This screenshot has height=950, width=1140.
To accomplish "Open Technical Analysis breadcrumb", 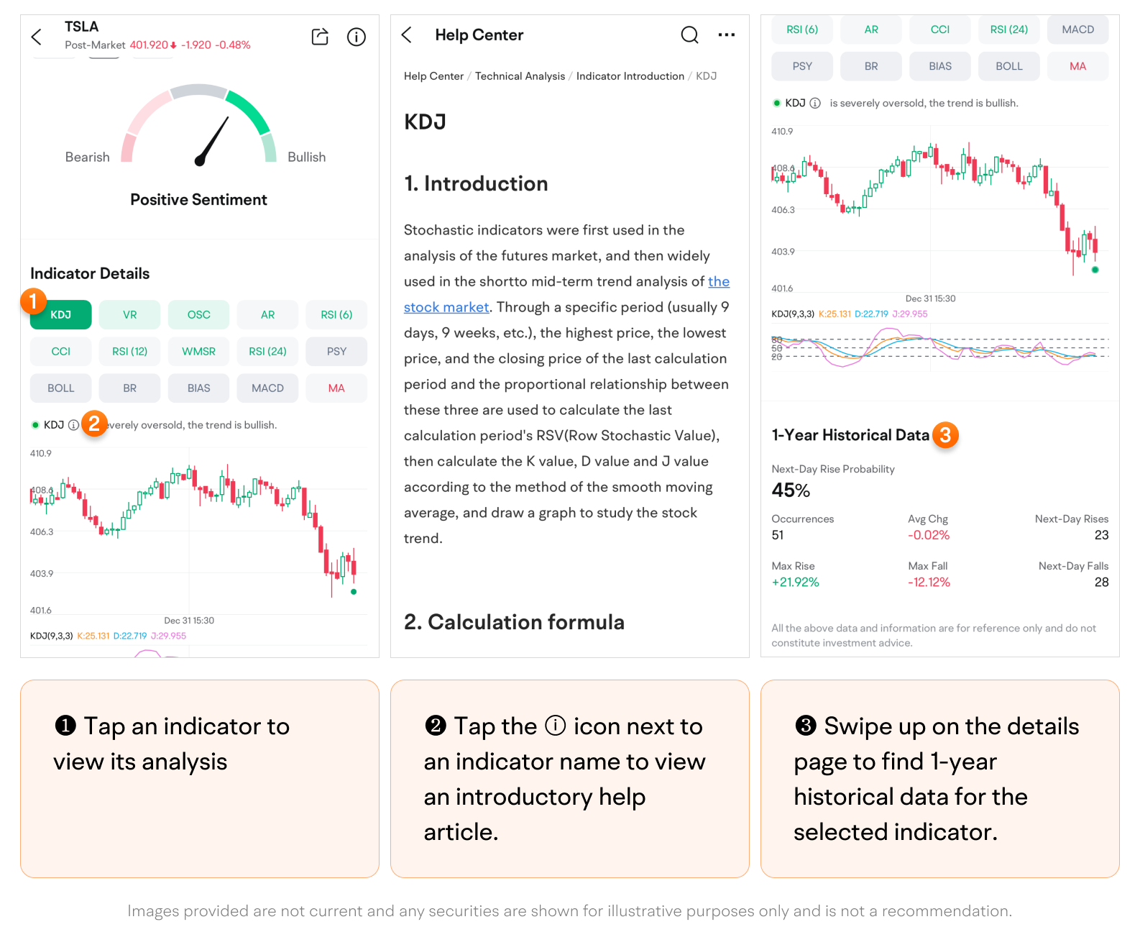I will [x=520, y=76].
